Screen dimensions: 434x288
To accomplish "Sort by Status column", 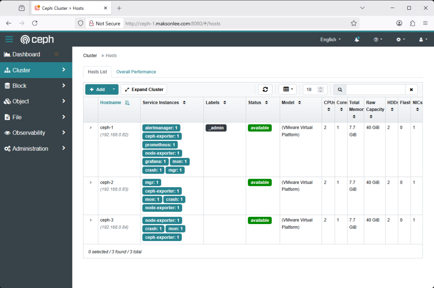I will tap(258, 102).
